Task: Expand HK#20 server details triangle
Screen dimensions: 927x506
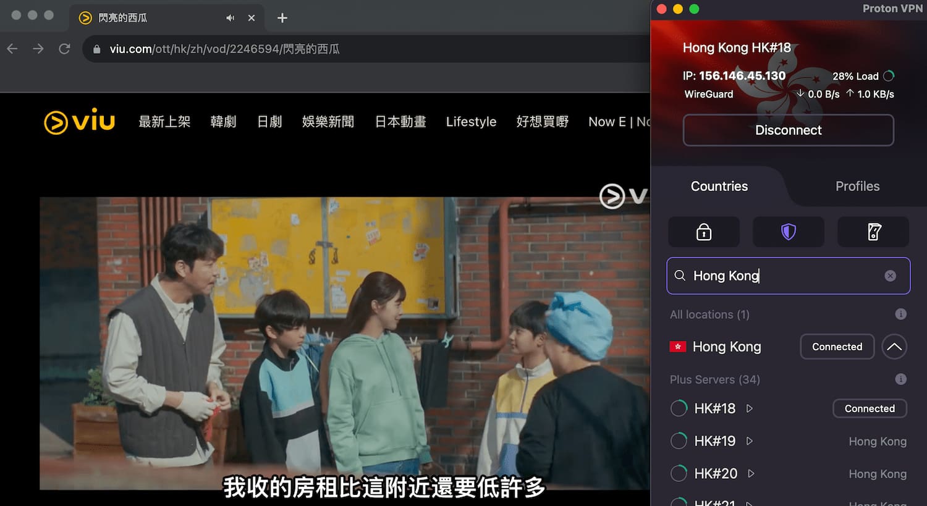Action: click(751, 473)
